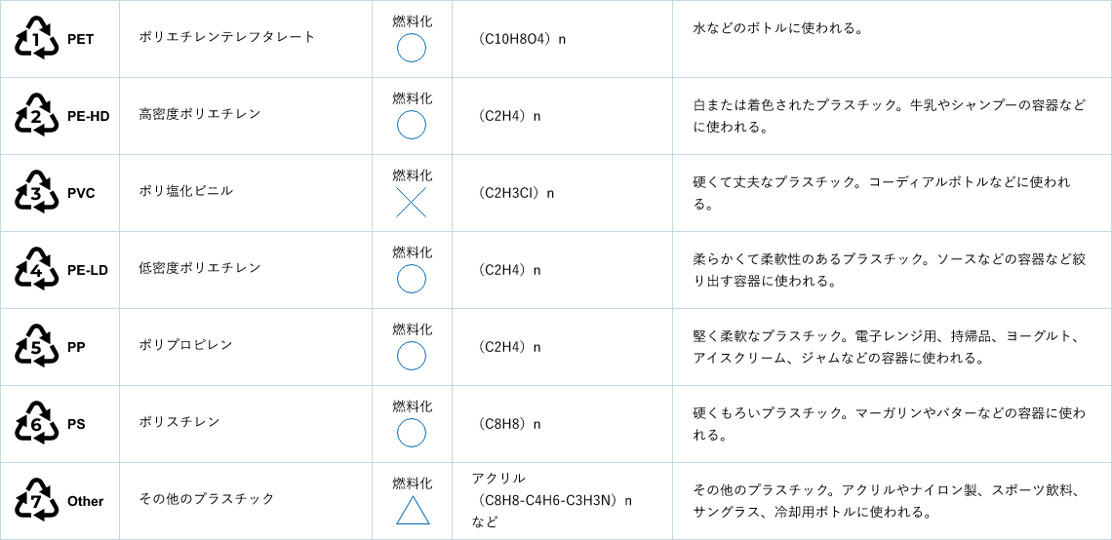Click the number 5 PP recycling symbol
Image resolution: width=1112 pixels, height=540 pixels.
[36, 348]
